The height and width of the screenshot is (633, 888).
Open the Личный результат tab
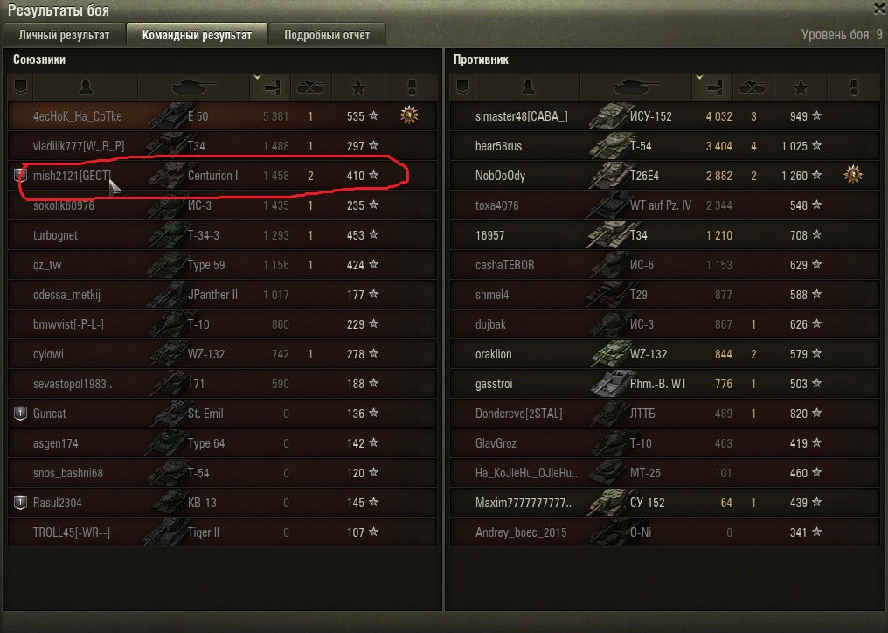(x=64, y=35)
